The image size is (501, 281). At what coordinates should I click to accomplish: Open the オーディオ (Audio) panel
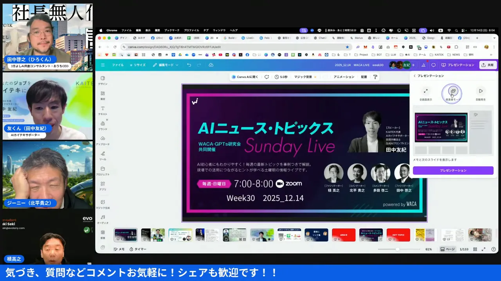(103, 218)
